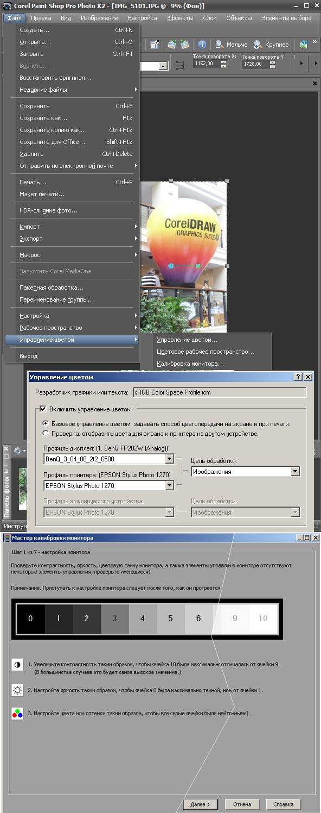The image size is (321, 813).
Task: Open the Вид menu
Action: point(66,18)
